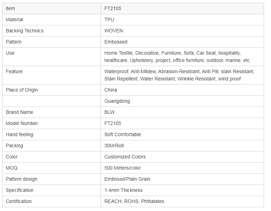This screenshot has width=271, height=211.
Task: Click the Model Number label
Action: [22, 123]
